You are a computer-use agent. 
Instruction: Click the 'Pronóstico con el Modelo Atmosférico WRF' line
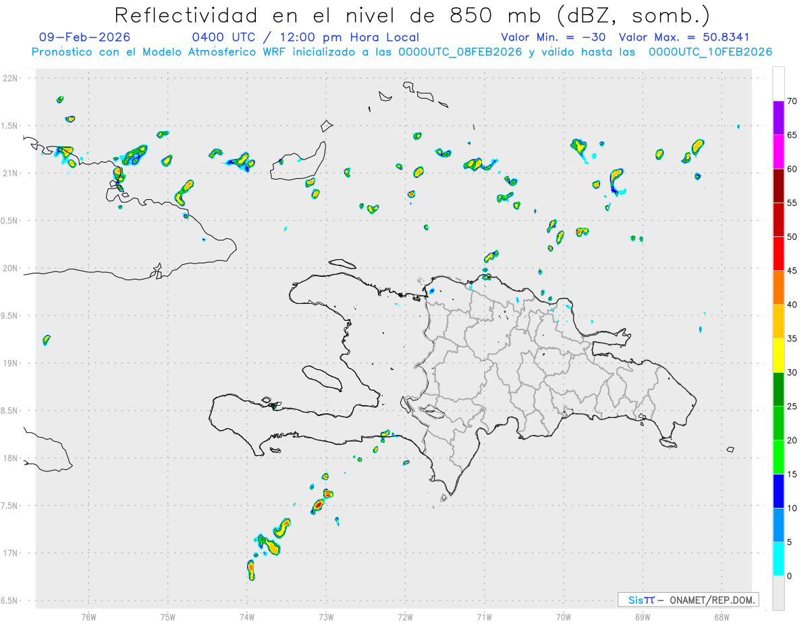point(402,52)
